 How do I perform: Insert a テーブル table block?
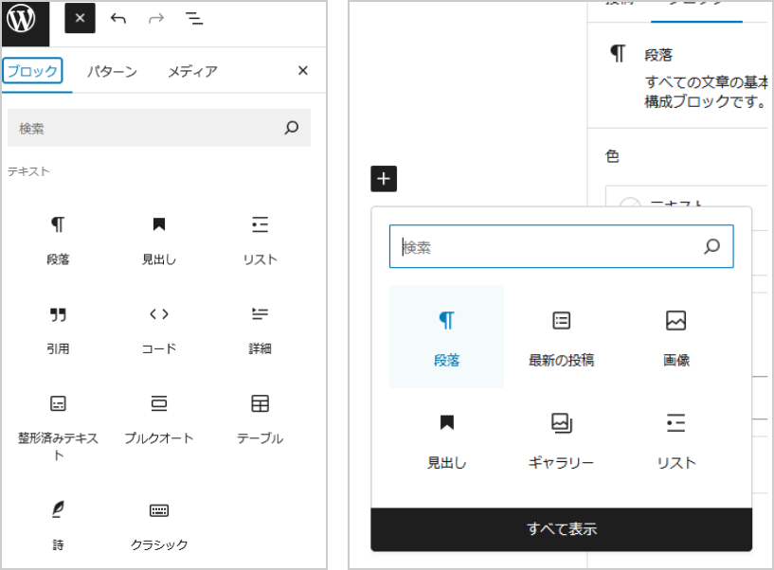(x=260, y=419)
